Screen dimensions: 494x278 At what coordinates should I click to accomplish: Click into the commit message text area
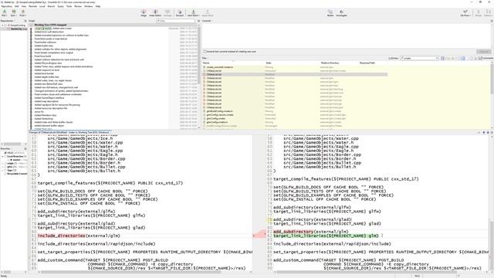click(x=347, y=36)
